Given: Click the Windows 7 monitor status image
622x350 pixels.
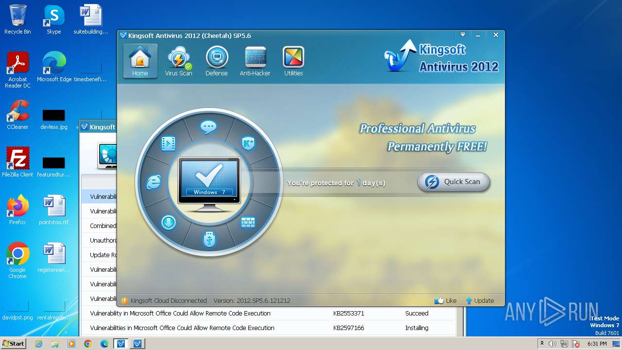Looking at the screenshot, I should pos(209,185).
